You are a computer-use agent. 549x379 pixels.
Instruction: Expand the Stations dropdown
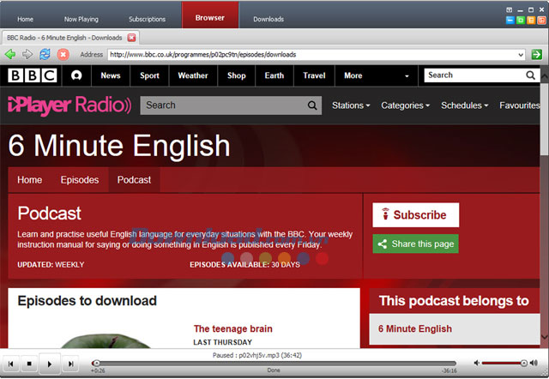tap(351, 105)
